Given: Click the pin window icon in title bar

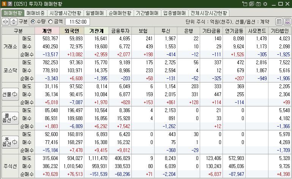Looking at the screenshot, I should tap(245, 4).
